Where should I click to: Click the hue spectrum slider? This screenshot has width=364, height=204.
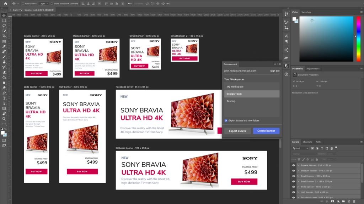358,39
